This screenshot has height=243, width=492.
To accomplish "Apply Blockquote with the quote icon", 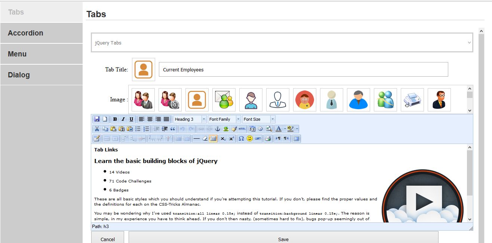I will tap(173, 129).
